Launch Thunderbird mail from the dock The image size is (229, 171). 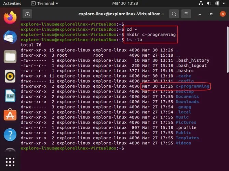pos(10,37)
